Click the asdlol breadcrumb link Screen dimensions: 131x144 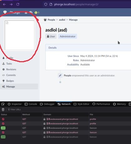[62, 20]
